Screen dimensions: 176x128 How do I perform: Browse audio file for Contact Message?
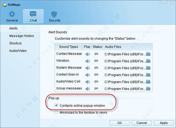coord(148,54)
